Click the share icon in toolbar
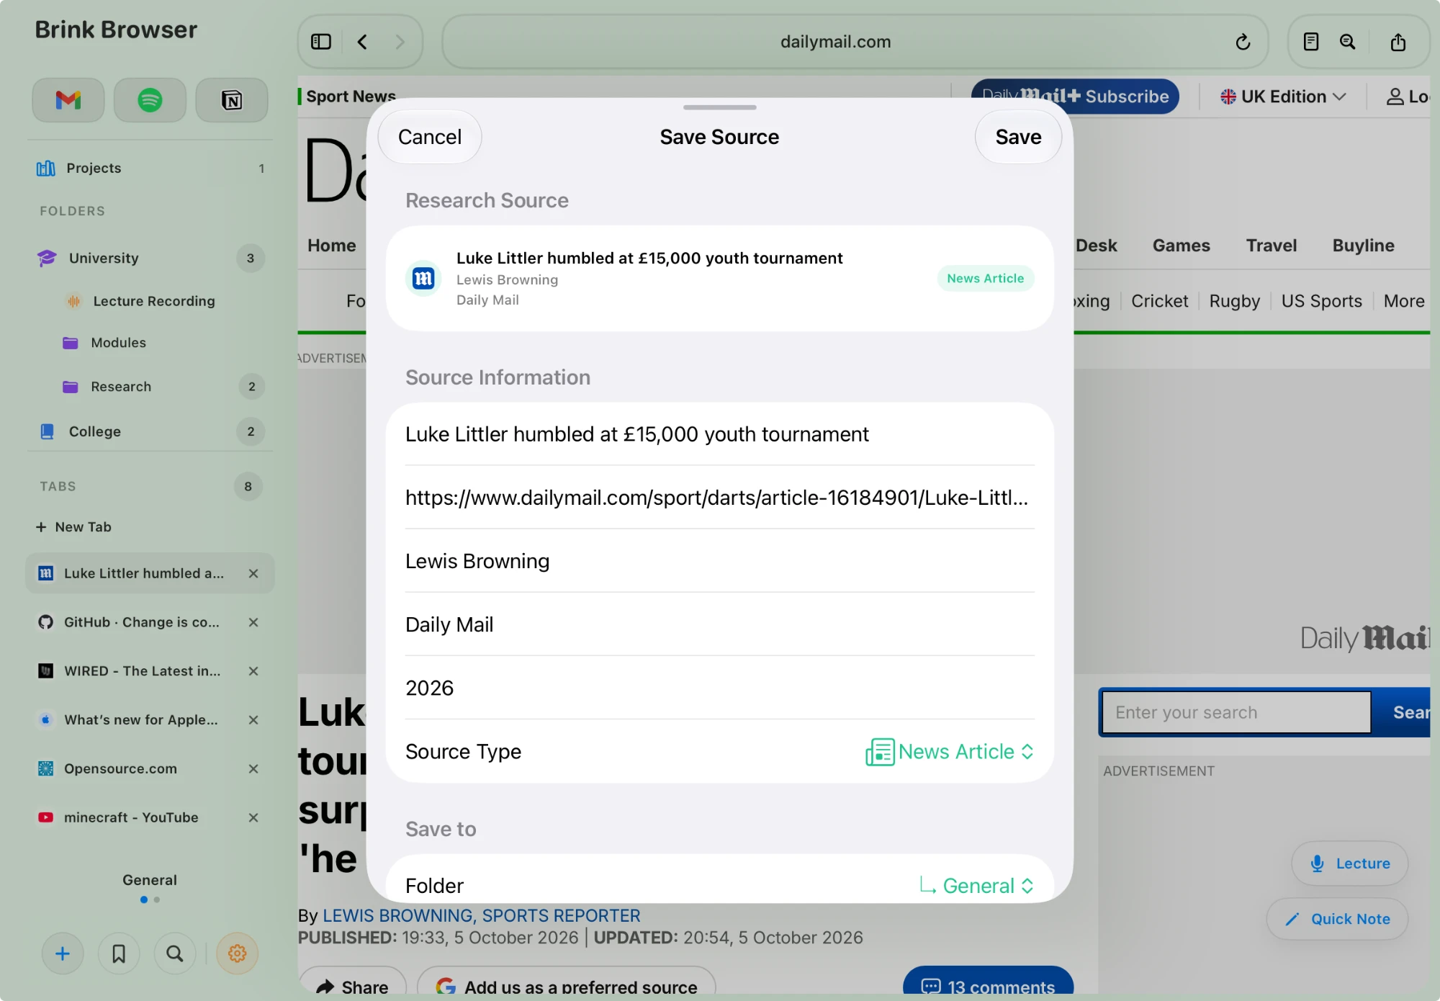The height and width of the screenshot is (1001, 1440). [x=1398, y=42]
